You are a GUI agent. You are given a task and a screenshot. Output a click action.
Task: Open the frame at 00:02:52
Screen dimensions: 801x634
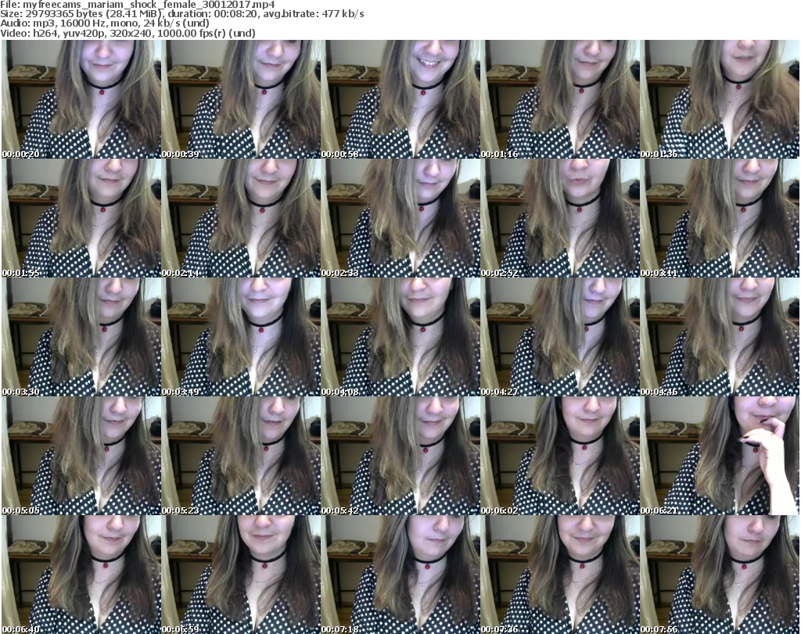pyautogui.click(x=560, y=218)
